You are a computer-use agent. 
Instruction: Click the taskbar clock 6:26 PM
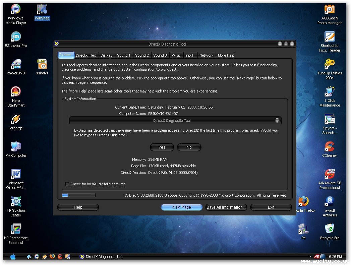pyautogui.click(x=335, y=257)
